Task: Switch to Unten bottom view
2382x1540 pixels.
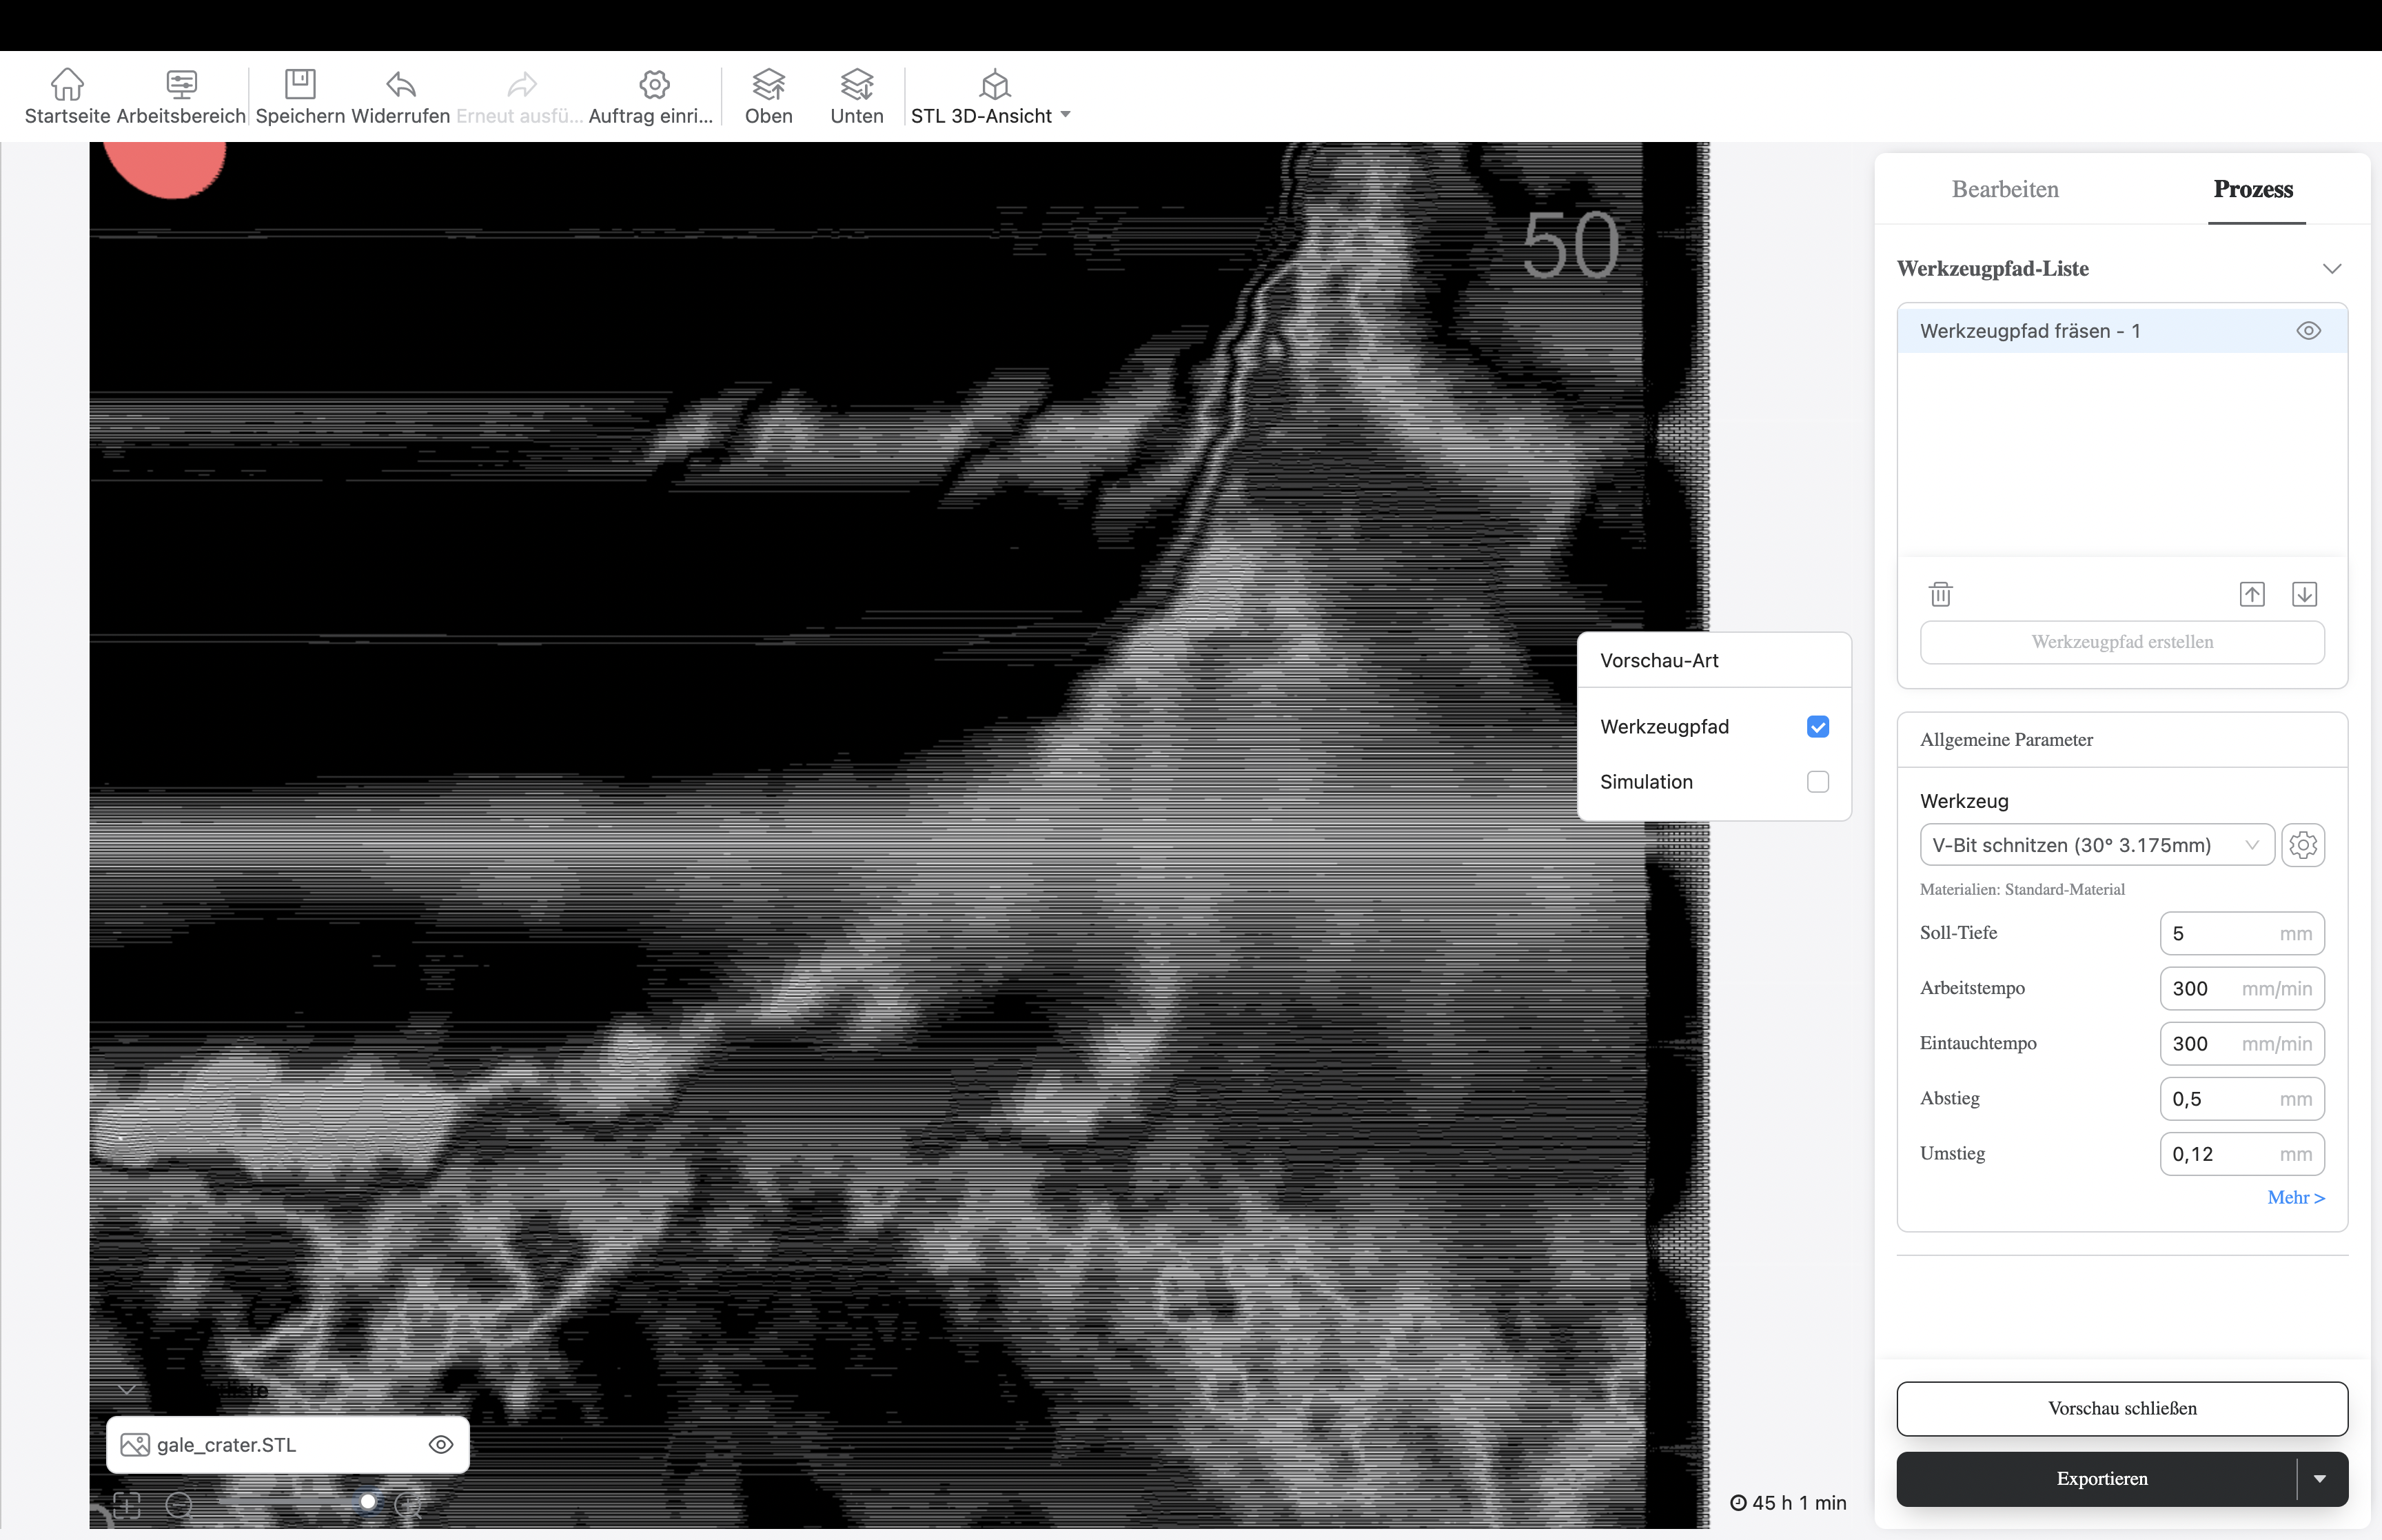Action: pos(857,85)
